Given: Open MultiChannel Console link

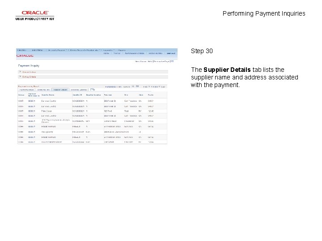Looking at the screenshot, I should coord(135,53).
